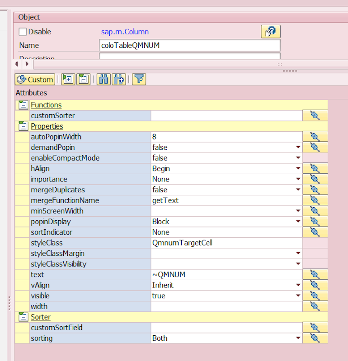Click the autoPopinWidth value field
This screenshot has width=348, height=361.
click(x=226, y=137)
